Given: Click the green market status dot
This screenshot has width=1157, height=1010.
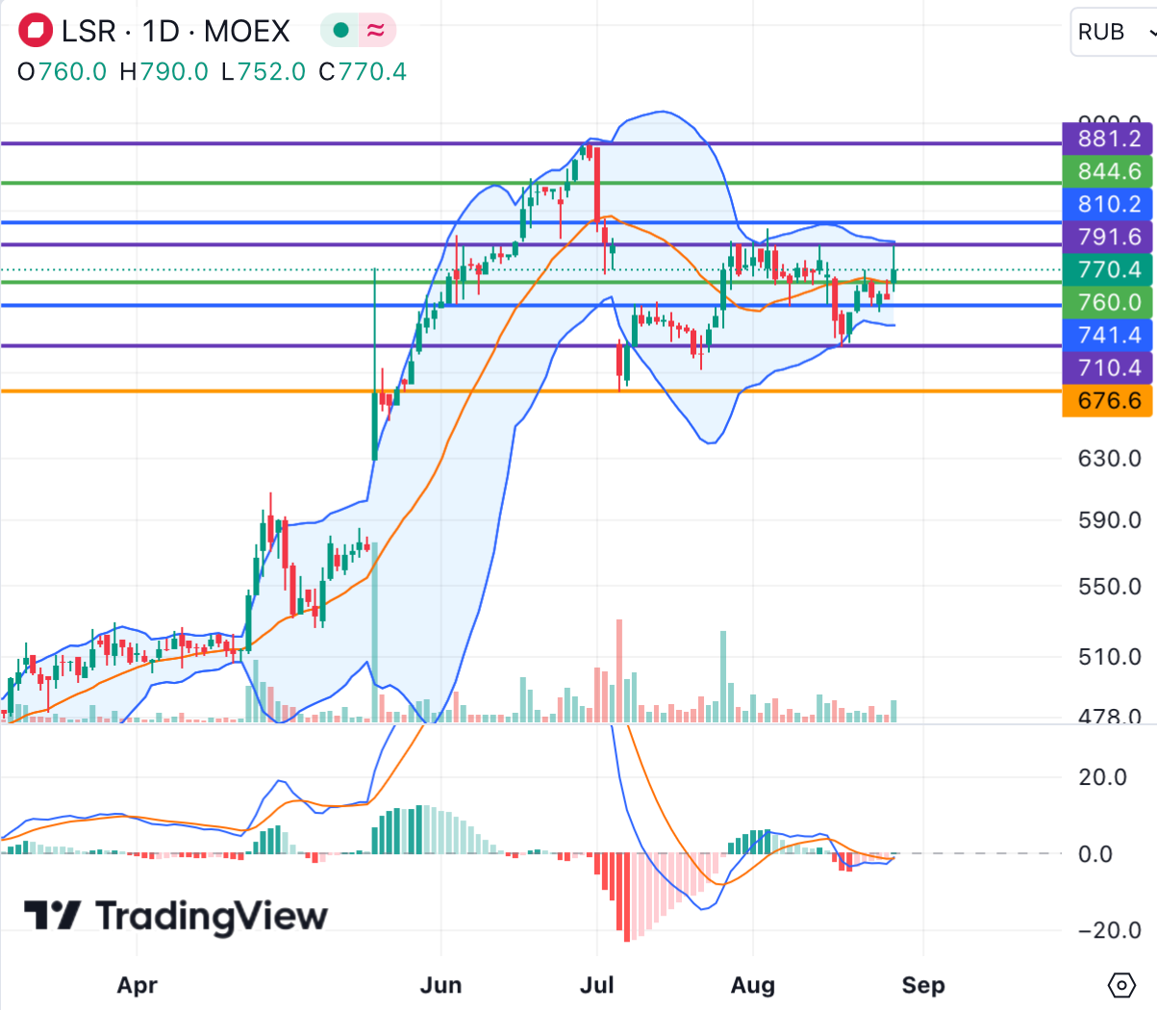Looking at the screenshot, I should (x=340, y=31).
